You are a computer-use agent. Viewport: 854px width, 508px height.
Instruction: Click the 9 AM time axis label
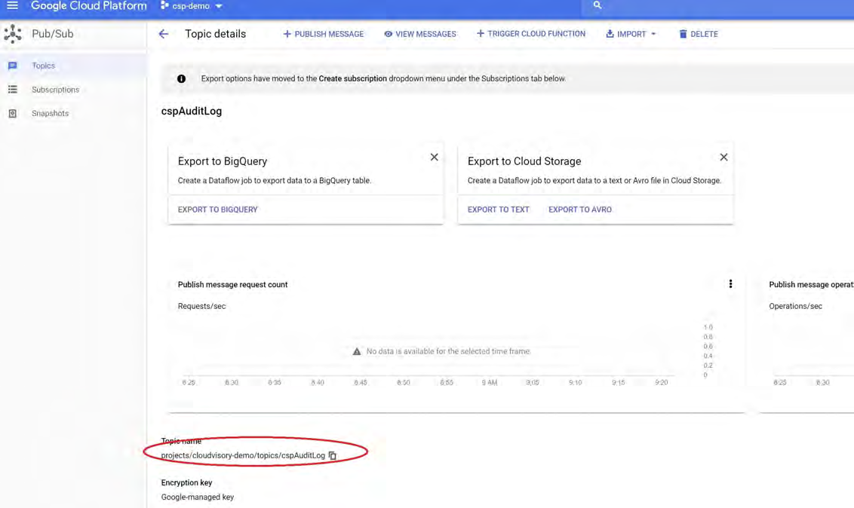pos(490,383)
